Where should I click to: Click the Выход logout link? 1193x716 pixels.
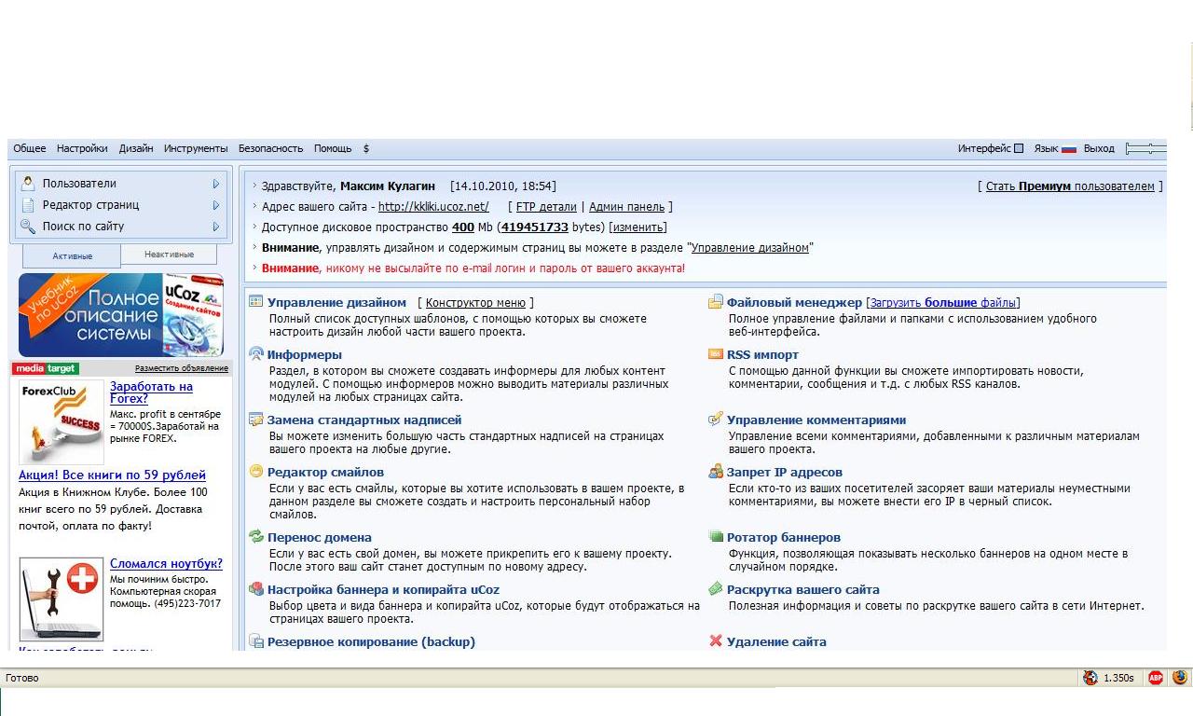point(1099,148)
